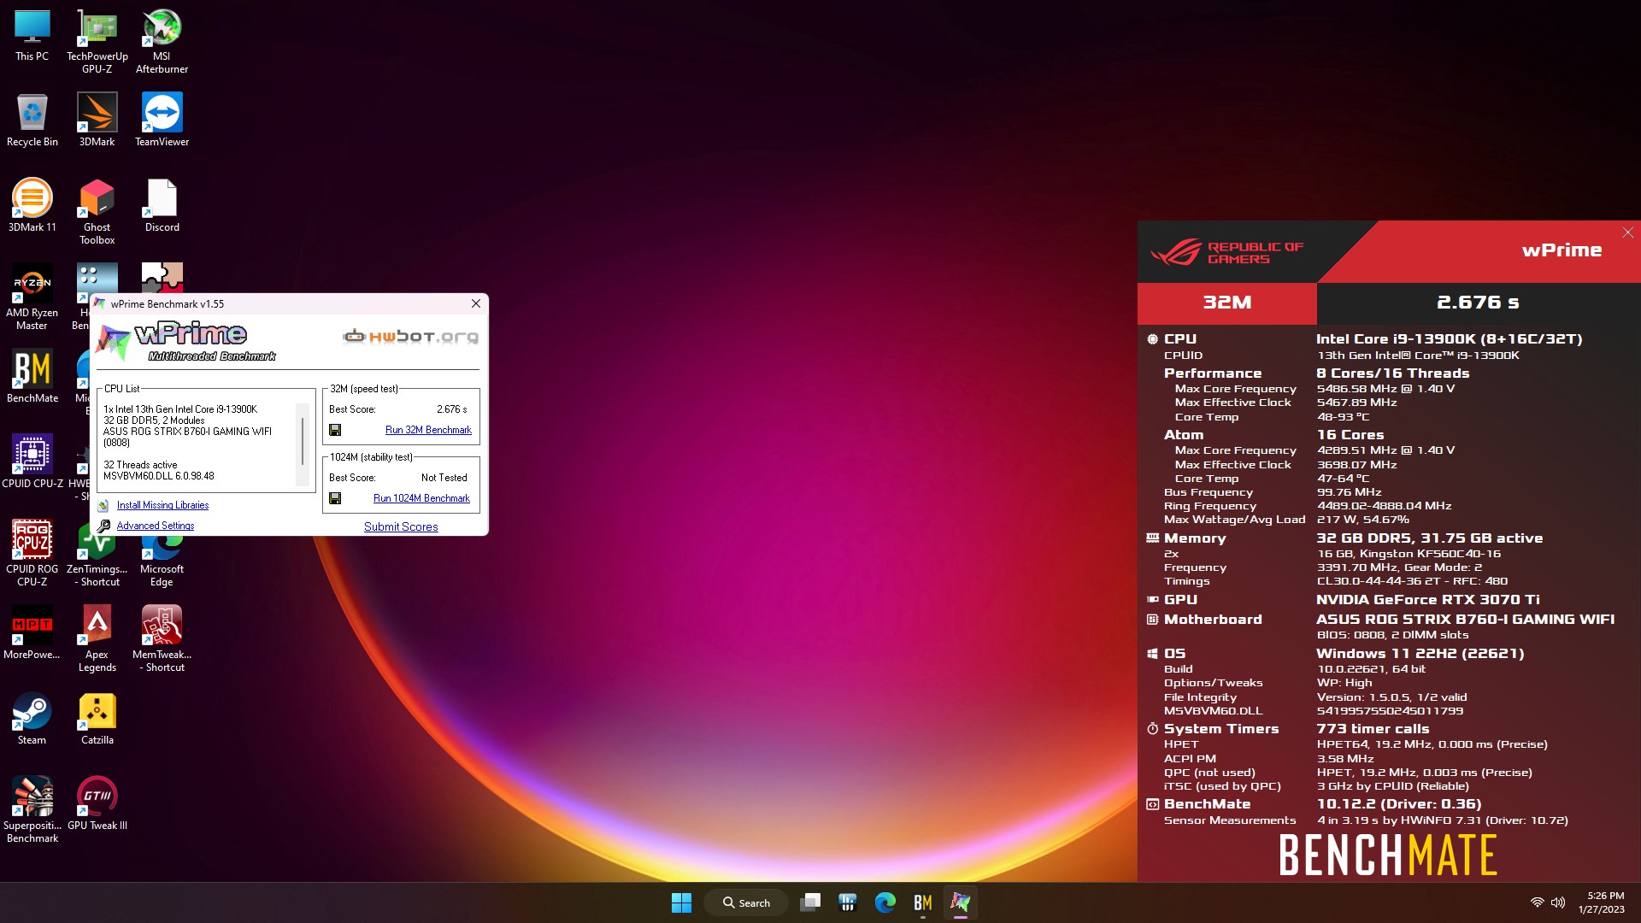Image resolution: width=1641 pixels, height=923 pixels.
Task: Open MSI Afterburner desktop icon
Action: pos(162,41)
